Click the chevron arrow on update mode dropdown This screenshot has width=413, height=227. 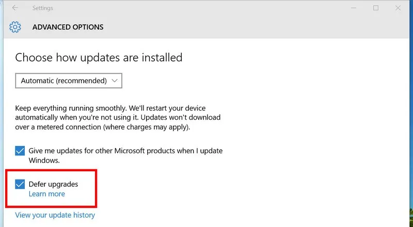[115, 80]
